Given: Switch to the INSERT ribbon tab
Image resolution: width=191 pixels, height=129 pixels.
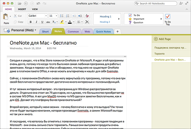Looking at the screenshot, I should point(22,9).
